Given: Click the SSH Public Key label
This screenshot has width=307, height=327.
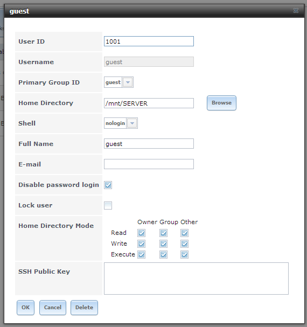Looking at the screenshot, I should click(44, 272).
